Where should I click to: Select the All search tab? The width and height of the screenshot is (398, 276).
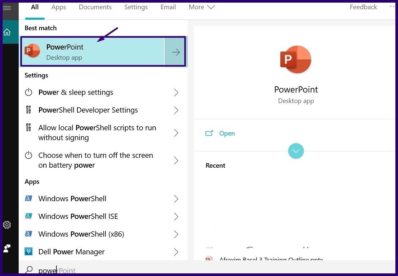[x=35, y=7]
